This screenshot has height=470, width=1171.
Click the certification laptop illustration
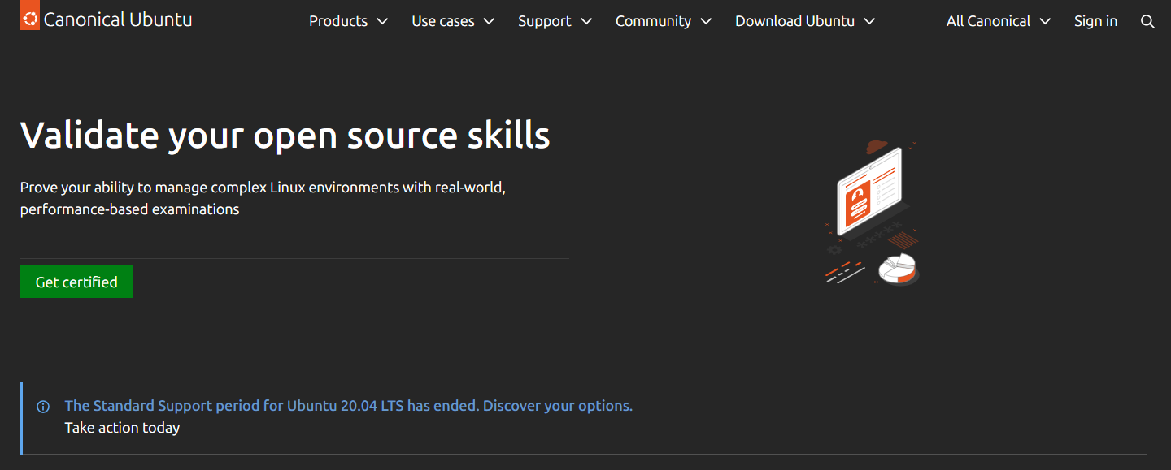tap(868, 191)
